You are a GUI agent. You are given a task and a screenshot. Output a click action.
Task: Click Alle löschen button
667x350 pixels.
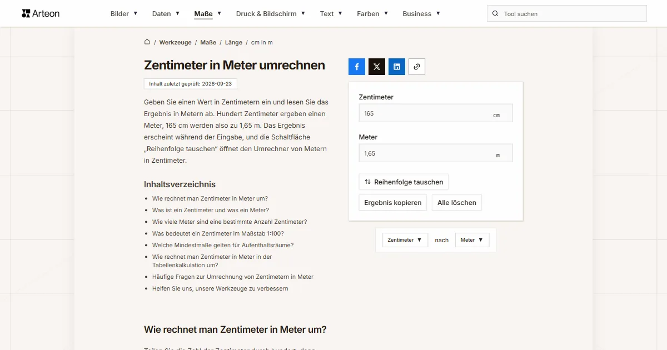click(457, 203)
